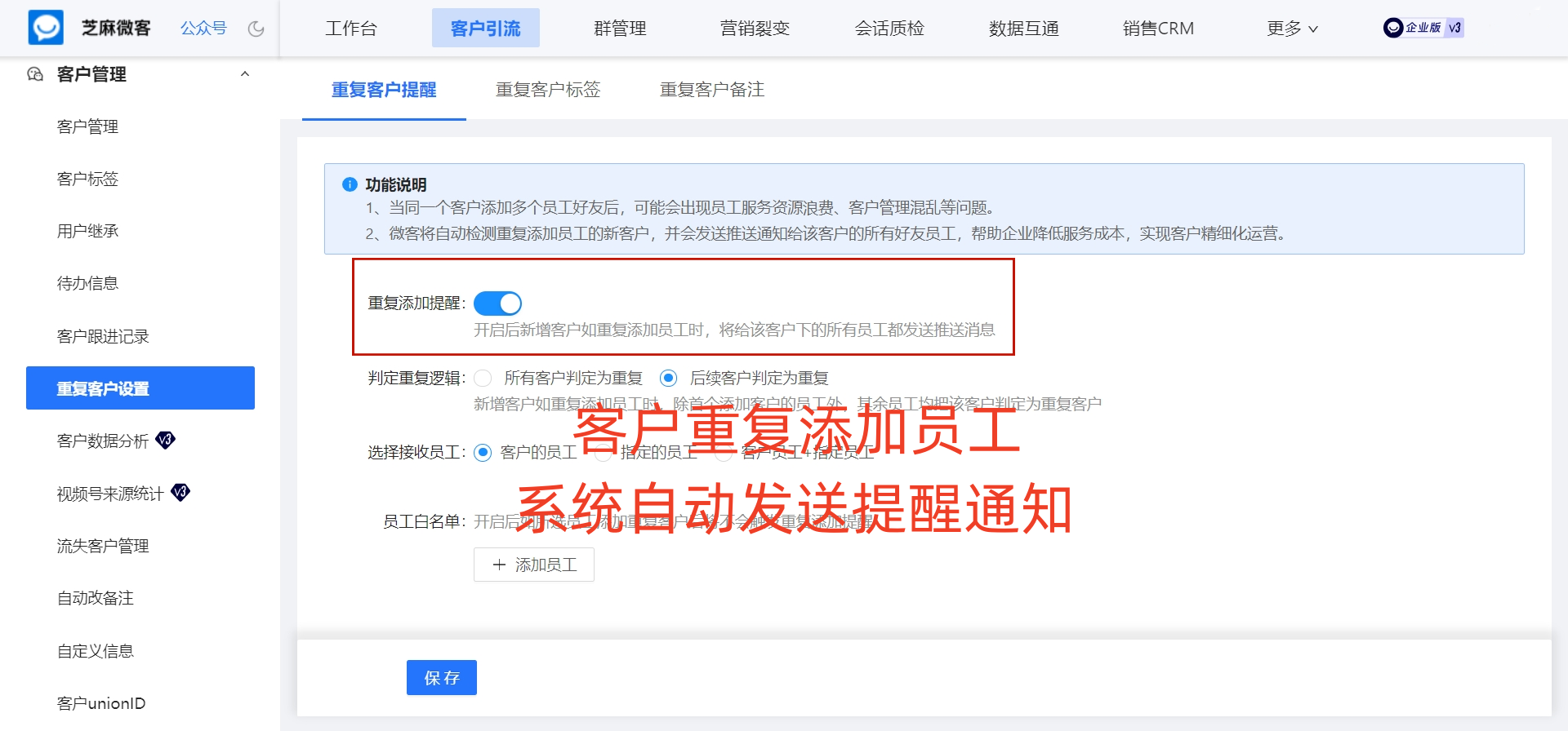
Task: Collapse the 客户管理 sidebar section
Action: pos(244,74)
